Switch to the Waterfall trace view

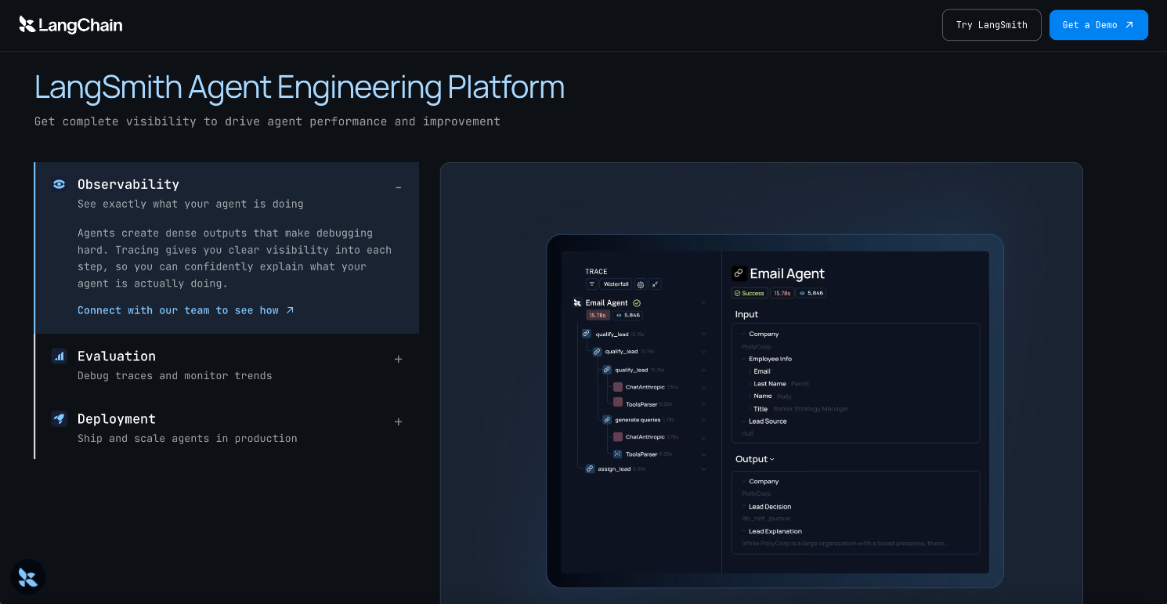(x=616, y=284)
